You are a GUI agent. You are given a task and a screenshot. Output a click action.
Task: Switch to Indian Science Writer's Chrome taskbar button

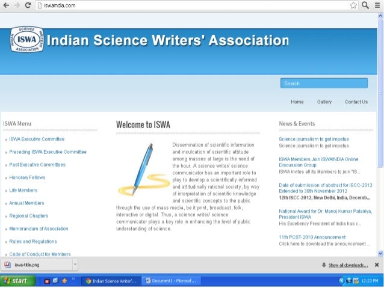pos(111,281)
